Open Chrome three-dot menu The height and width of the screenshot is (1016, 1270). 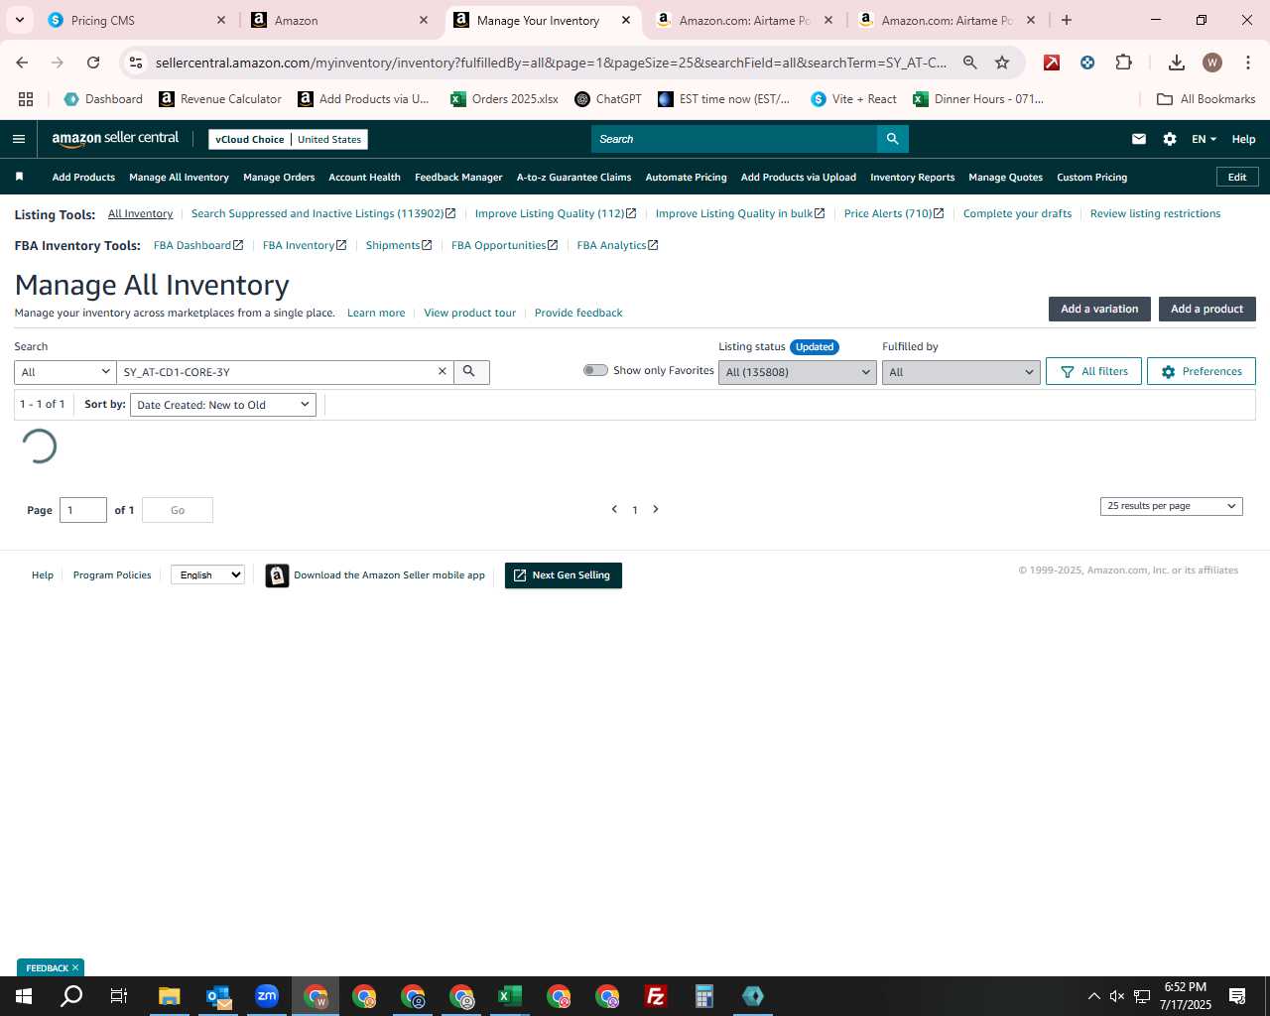click(x=1247, y=63)
